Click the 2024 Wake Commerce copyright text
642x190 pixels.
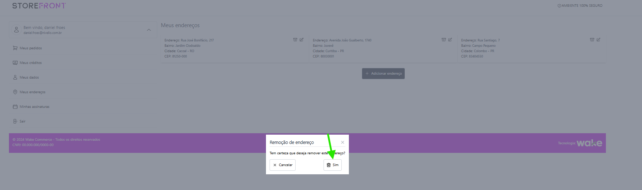coord(56,140)
